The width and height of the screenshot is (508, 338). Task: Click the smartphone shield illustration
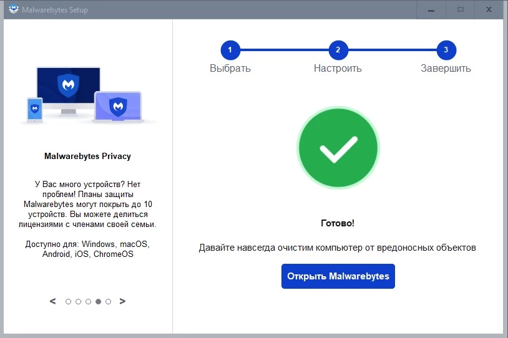[34, 109]
